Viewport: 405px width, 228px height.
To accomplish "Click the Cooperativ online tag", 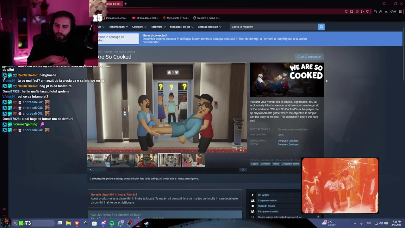I will pyautogui.click(x=290, y=164).
